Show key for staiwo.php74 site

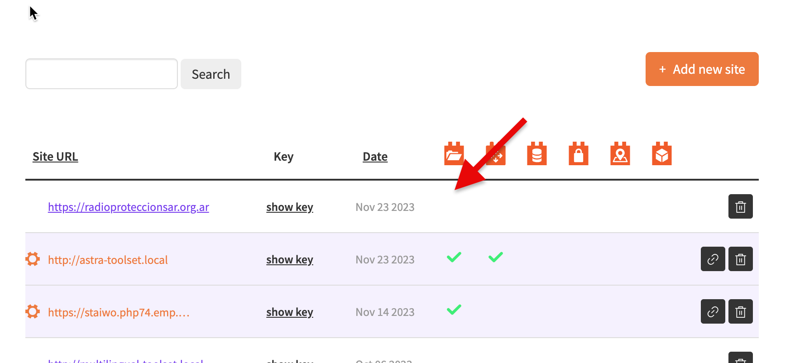(x=290, y=312)
